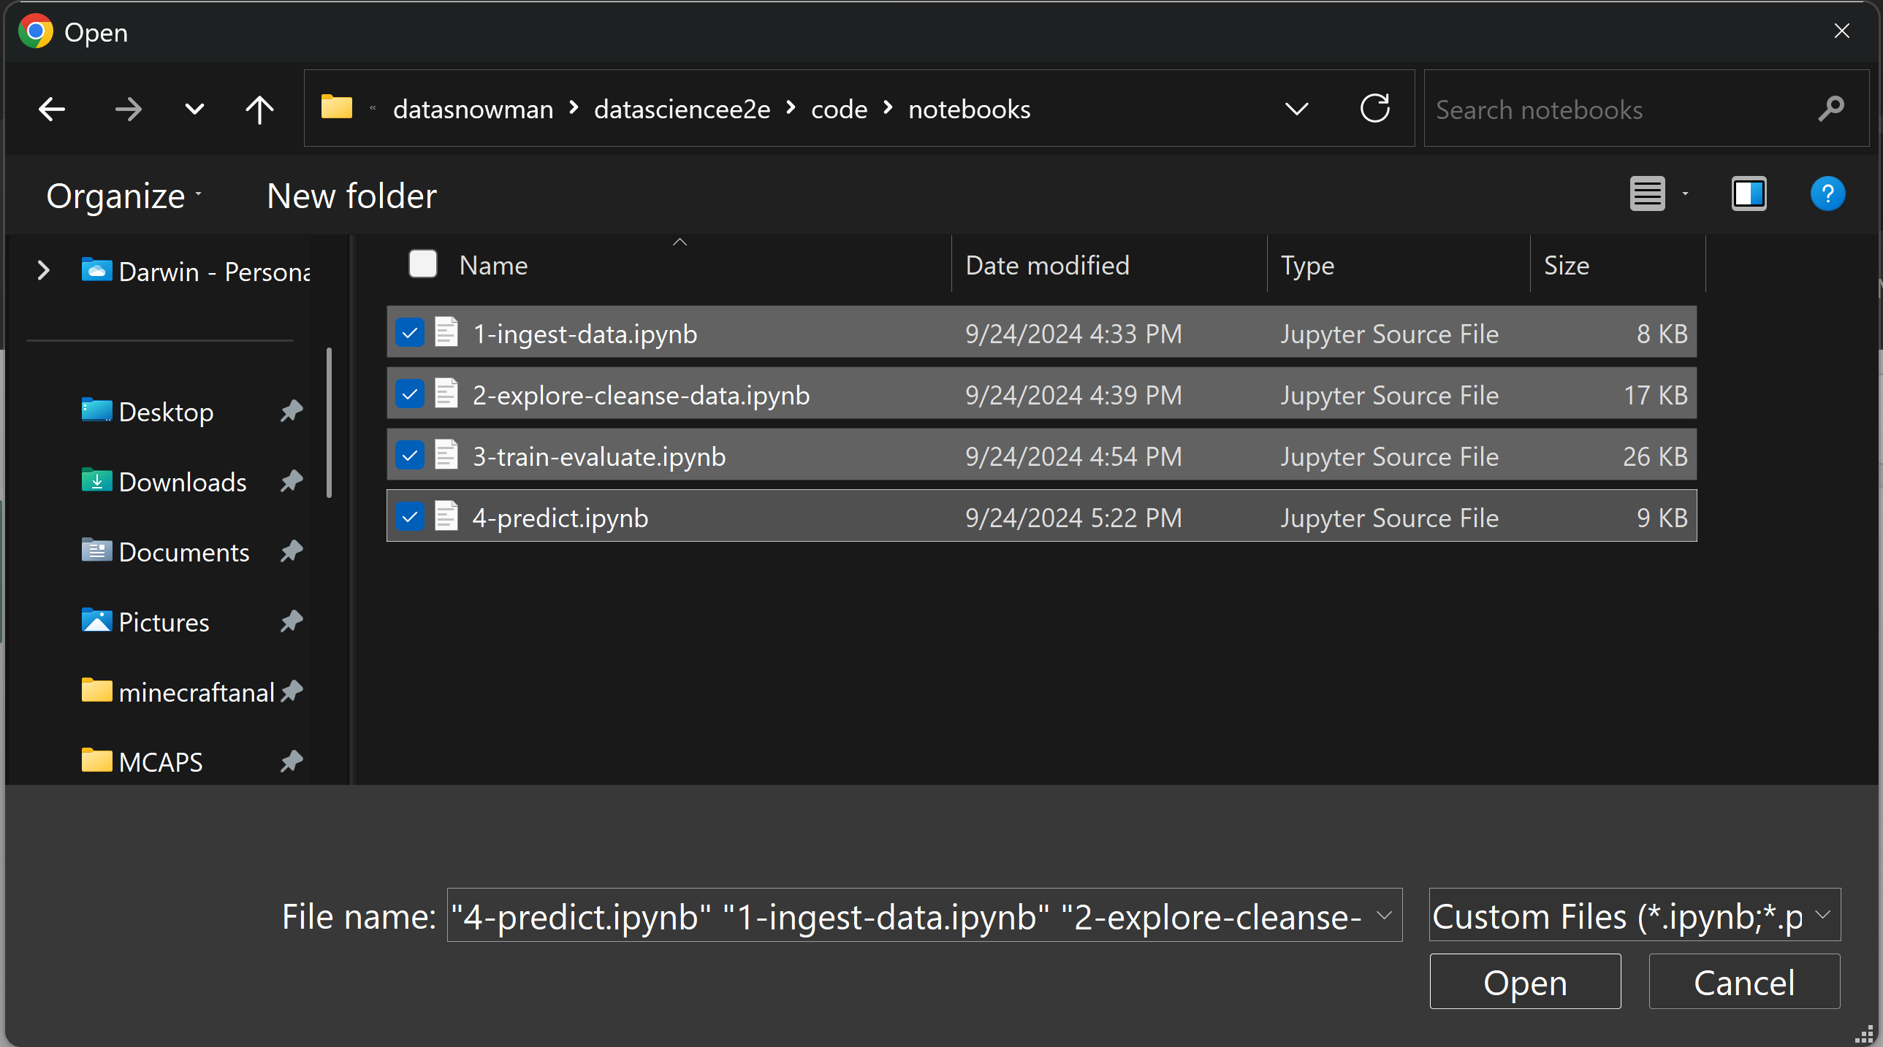The height and width of the screenshot is (1047, 1883).
Task: Go up one folder level
Action: pos(259,110)
